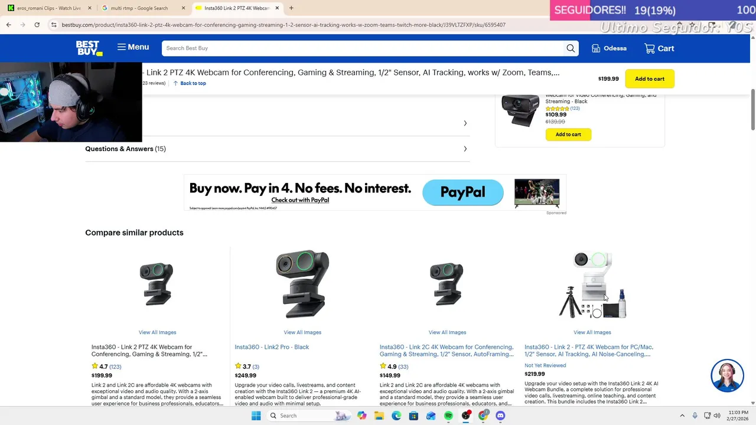The image size is (756, 425).
Task: Open Insta360 Link 2C 4K Webcam link
Action: pos(447,351)
